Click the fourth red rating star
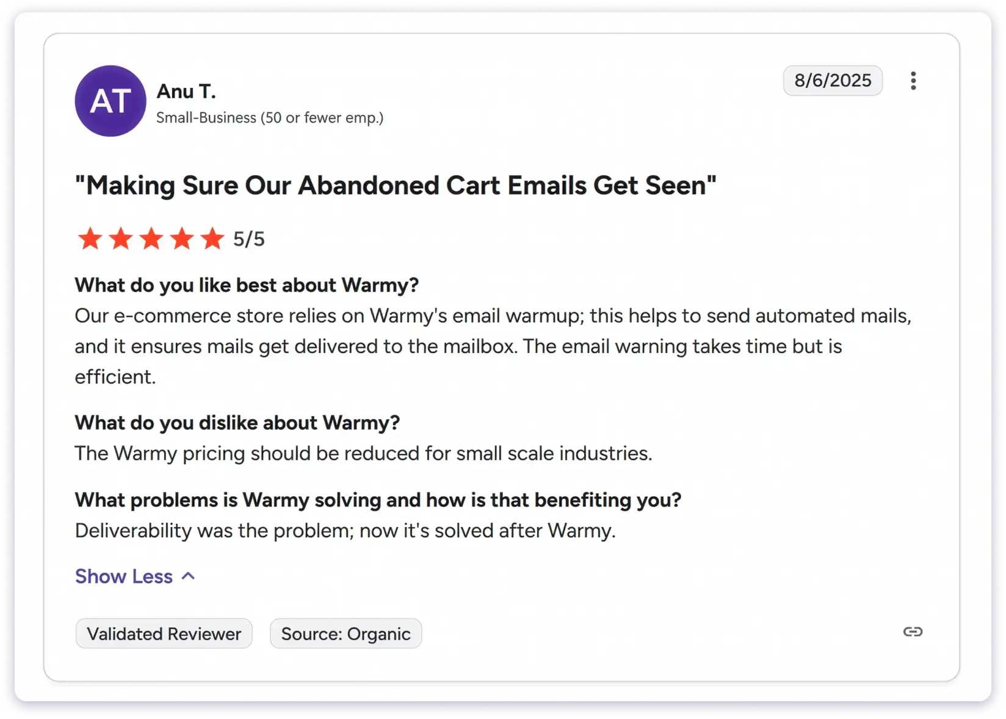Image resolution: width=1006 pixels, height=719 pixels. click(x=182, y=239)
